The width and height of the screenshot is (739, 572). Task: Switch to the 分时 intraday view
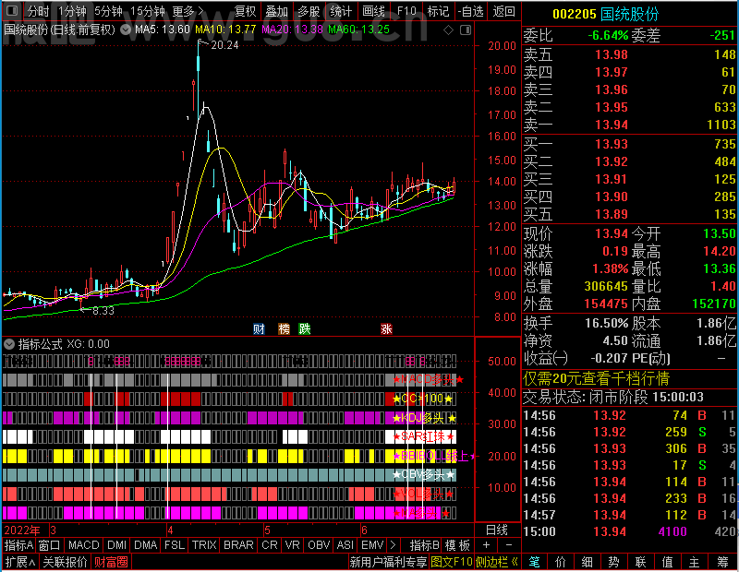pos(38,11)
